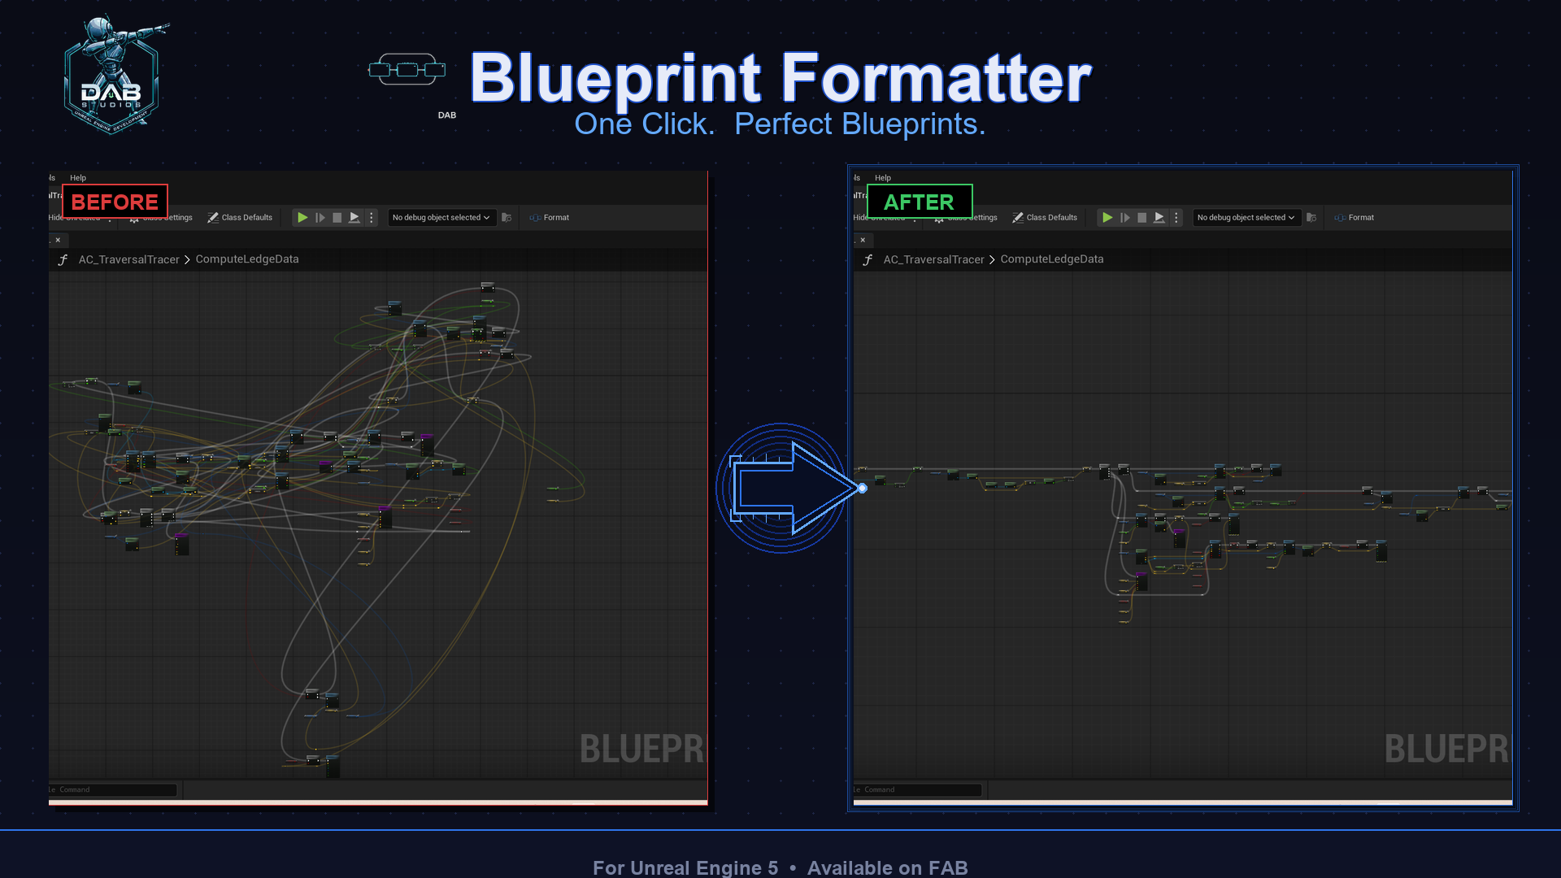Click frame advance button in Before editor
Image resolution: width=1561 pixels, height=878 pixels.
320,218
